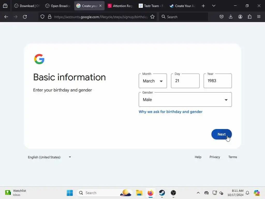Image resolution: width=265 pixels, height=199 pixels.
Task: Close the Create your Google Account tab
Action: tap(101, 6)
